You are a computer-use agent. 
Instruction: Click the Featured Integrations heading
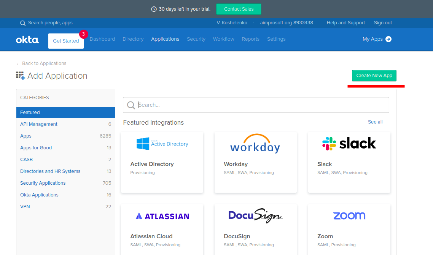[x=153, y=123]
